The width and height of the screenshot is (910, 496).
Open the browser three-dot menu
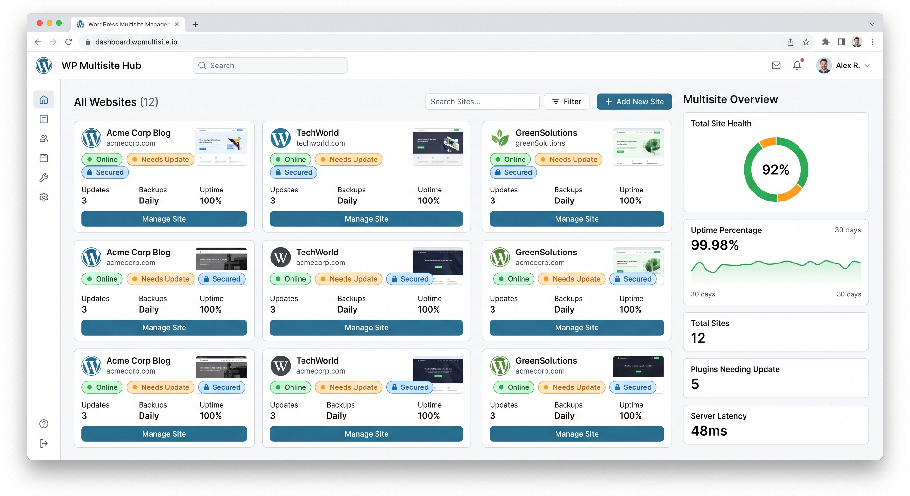tap(872, 42)
